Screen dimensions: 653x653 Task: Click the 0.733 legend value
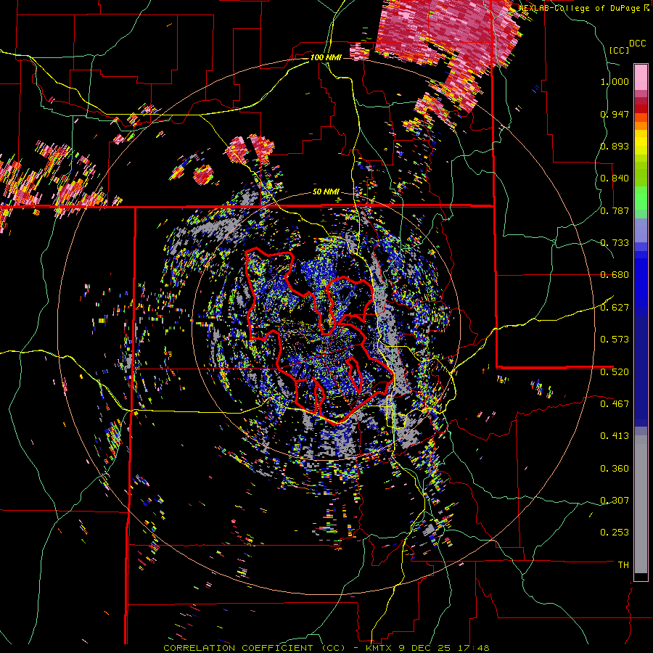615,243
